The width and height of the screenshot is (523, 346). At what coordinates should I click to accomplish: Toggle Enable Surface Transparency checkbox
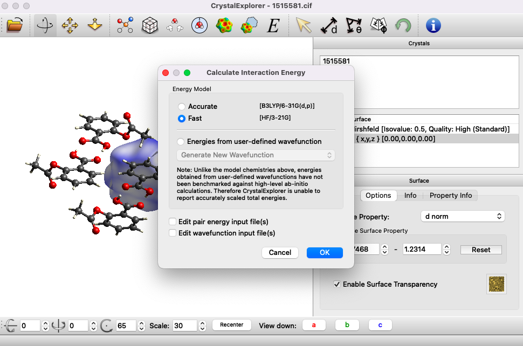[337, 284]
